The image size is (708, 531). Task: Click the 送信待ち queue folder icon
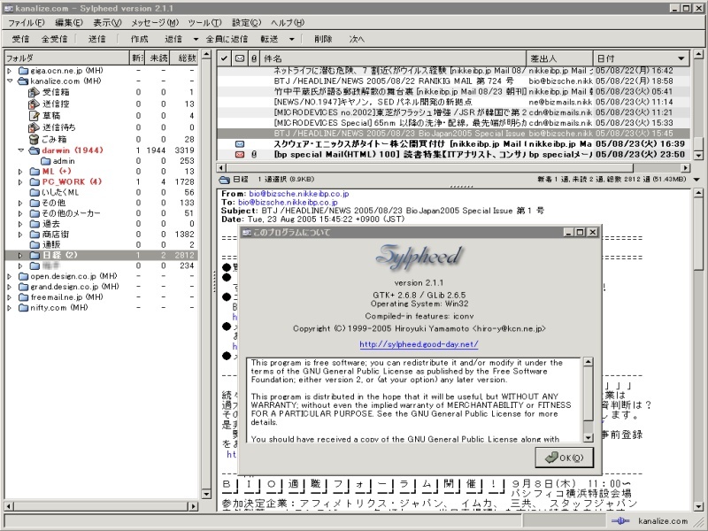click(x=34, y=127)
